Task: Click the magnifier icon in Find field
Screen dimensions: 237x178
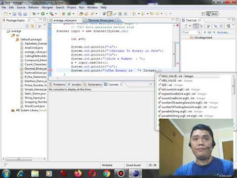Action: click(199, 32)
